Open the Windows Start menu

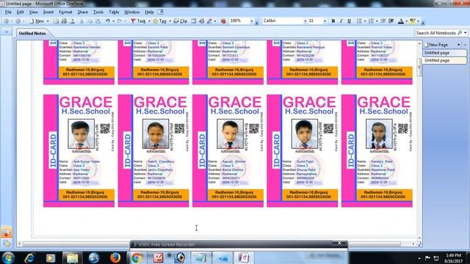coord(8,257)
